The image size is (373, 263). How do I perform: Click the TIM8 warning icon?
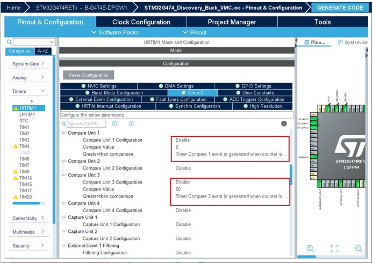point(16,172)
